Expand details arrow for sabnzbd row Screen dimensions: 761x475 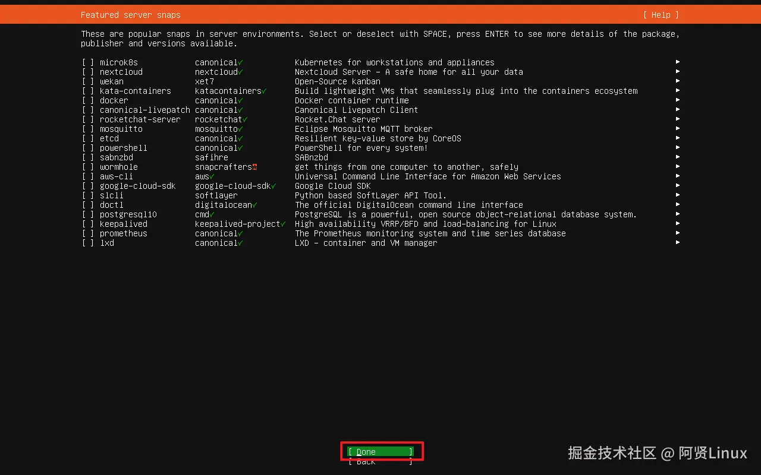click(678, 157)
